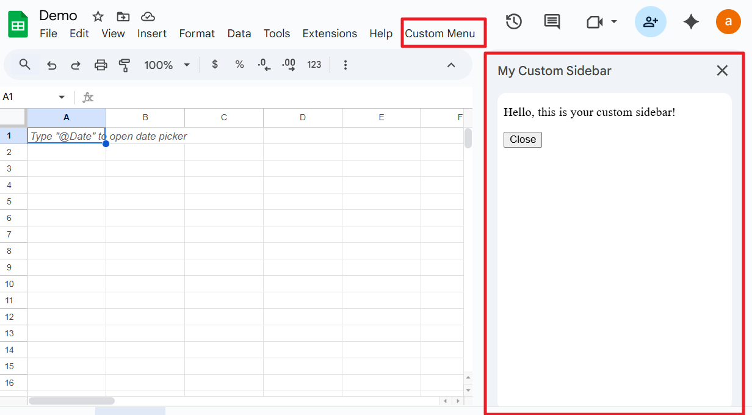Click the redo arrow icon

click(x=76, y=65)
